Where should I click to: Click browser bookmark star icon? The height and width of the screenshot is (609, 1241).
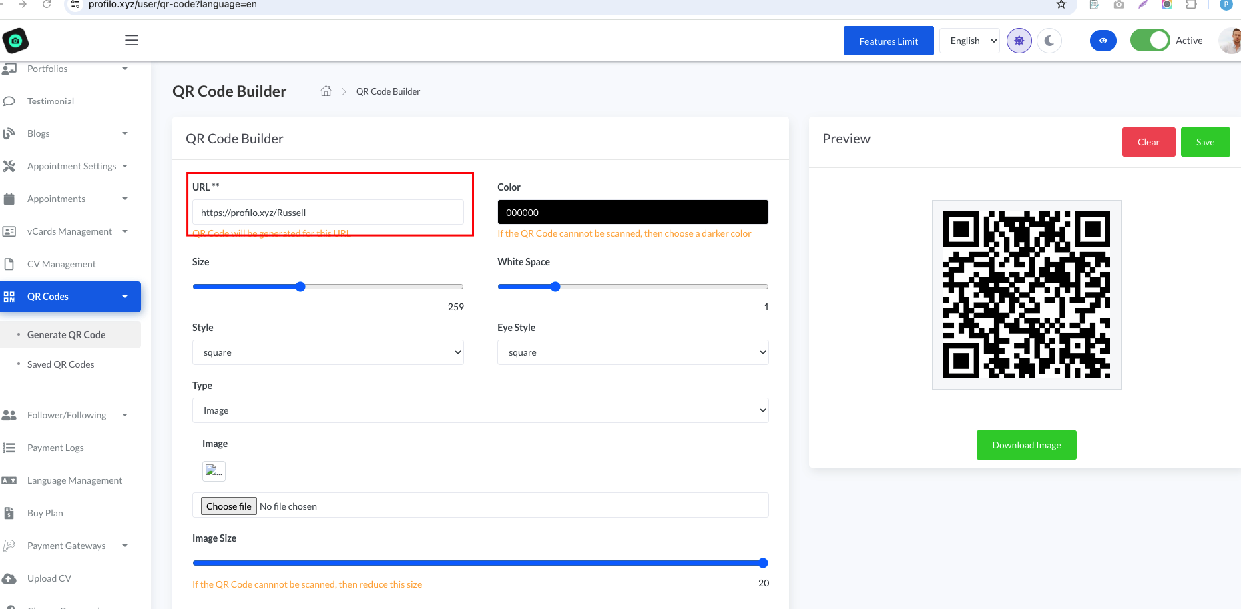1061,5
